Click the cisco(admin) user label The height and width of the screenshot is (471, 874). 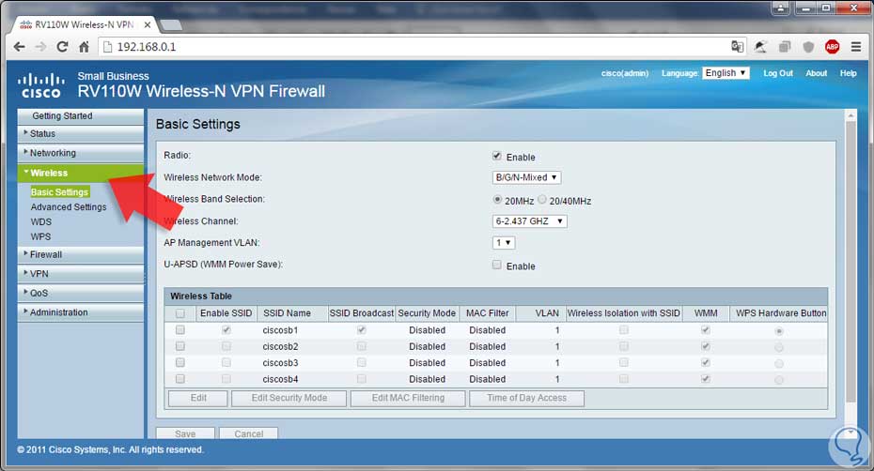tap(625, 73)
